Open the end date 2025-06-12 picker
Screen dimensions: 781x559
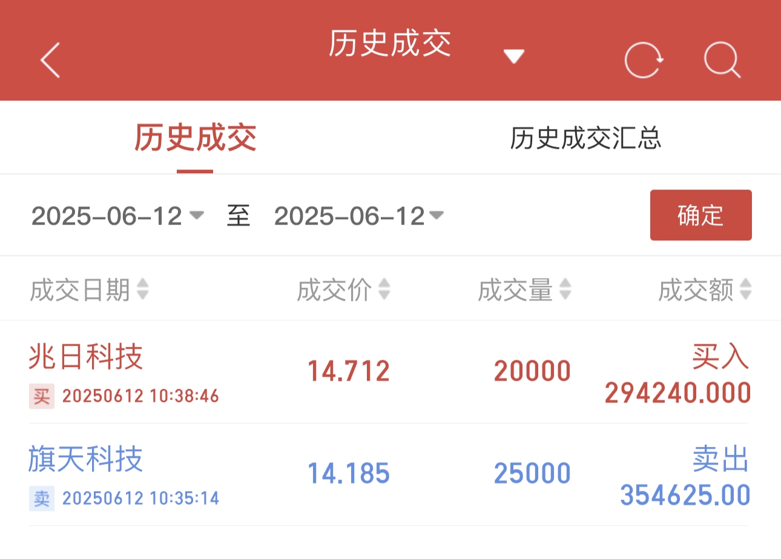[x=359, y=216]
